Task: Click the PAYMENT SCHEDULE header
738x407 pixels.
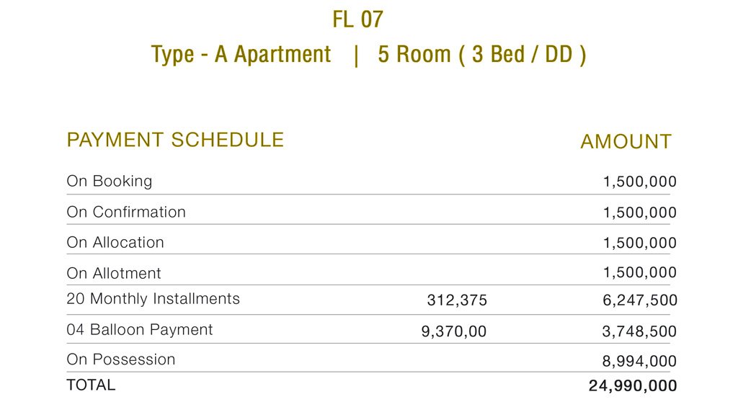Action: [x=175, y=140]
